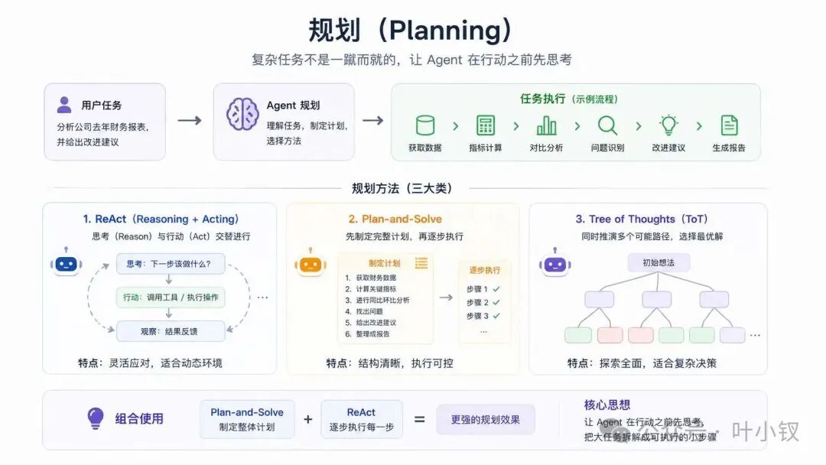The width and height of the screenshot is (826, 465).
Task: Select the calculator icon above 指标计算
Action: pyautogui.click(x=485, y=125)
